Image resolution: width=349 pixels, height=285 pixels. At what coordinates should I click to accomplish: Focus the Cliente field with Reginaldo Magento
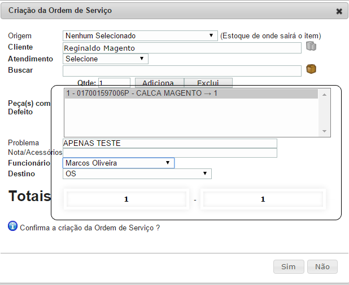pos(182,48)
